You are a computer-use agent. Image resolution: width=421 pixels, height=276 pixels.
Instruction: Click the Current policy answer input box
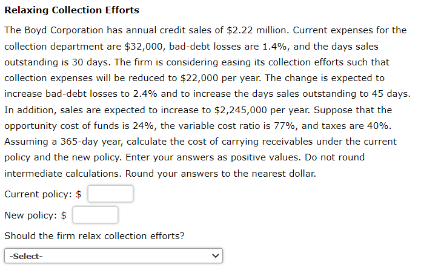coord(110,194)
